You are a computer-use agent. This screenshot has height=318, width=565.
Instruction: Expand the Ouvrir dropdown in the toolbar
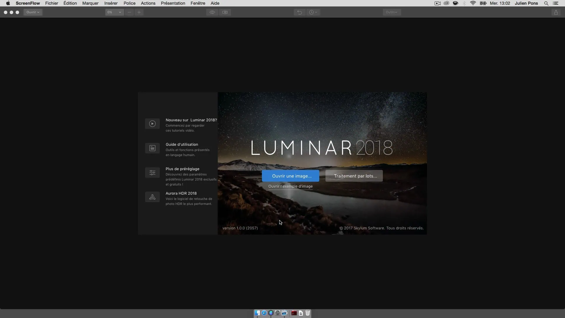pyautogui.click(x=33, y=12)
